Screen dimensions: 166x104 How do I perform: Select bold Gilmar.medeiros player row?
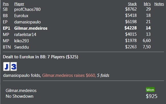click(83, 28)
